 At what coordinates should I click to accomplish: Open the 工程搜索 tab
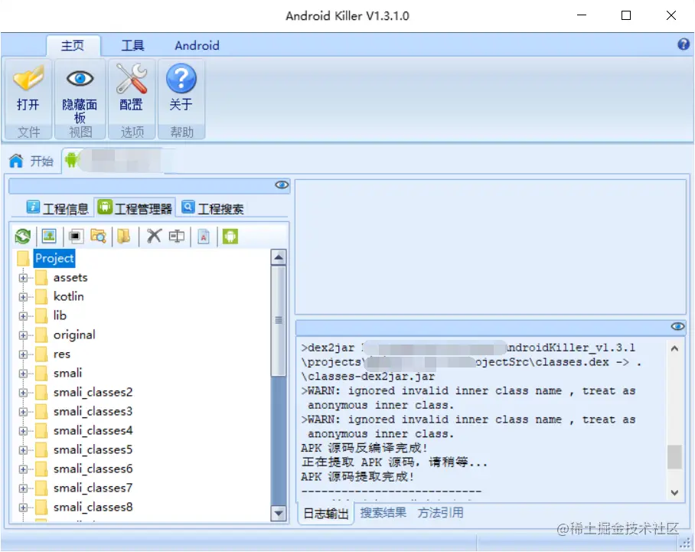(213, 208)
